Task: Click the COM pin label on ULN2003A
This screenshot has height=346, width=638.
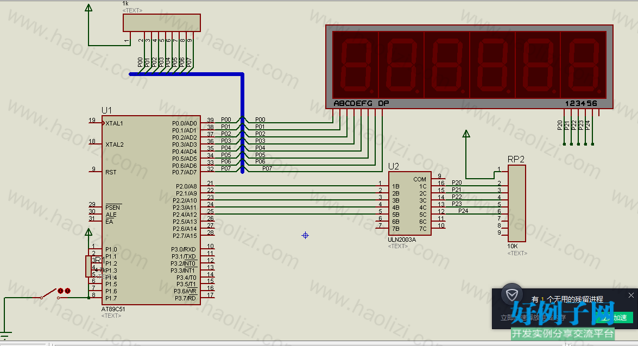Action: tap(420, 179)
